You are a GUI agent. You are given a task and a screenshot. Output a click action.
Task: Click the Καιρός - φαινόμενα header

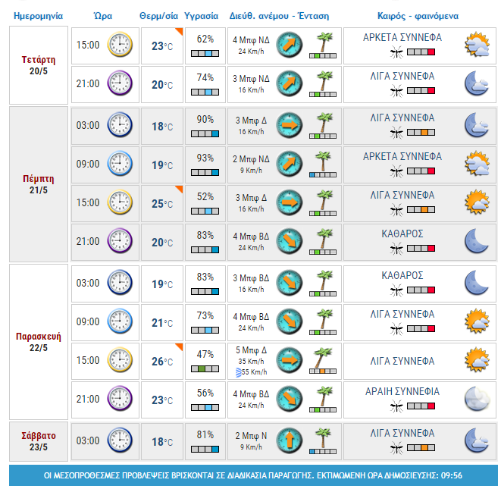click(418, 16)
